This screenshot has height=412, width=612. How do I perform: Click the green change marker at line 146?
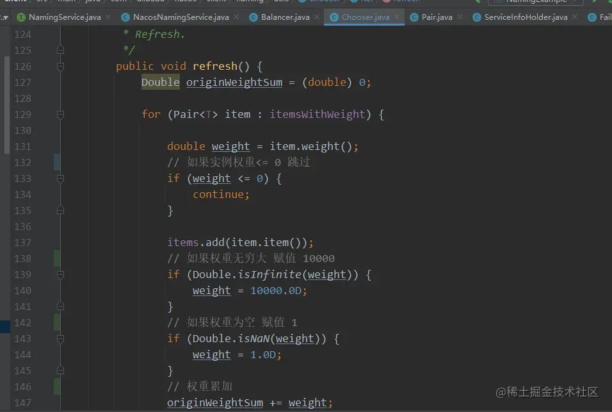pos(57,386)
